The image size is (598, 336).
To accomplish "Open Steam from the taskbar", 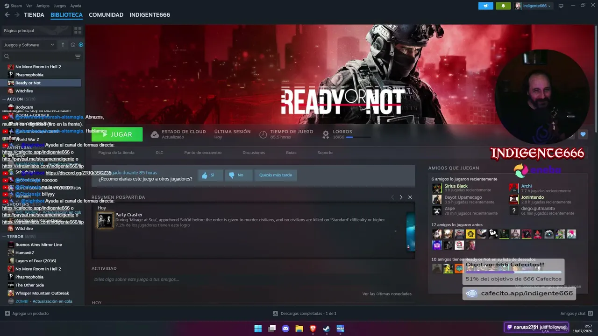I will [x=327, y=329].
